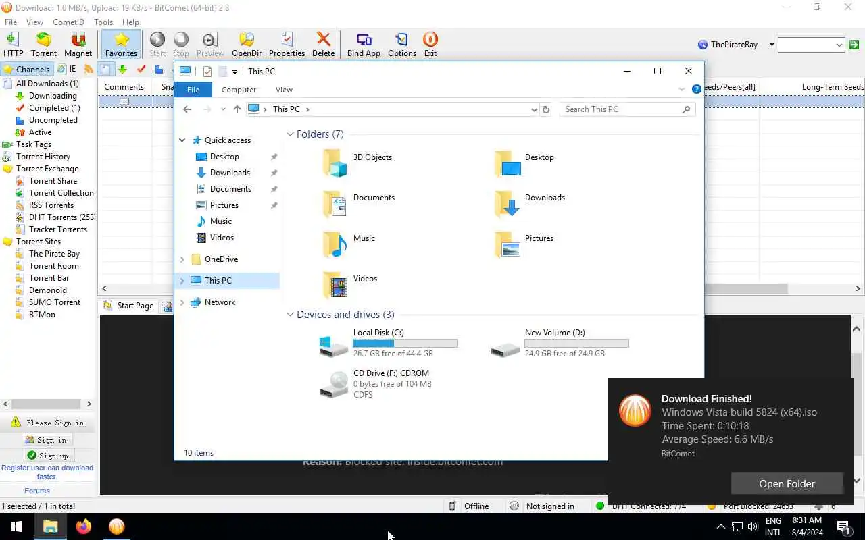Select The Pirate Bay in Torrent Sites

tap(54, 254)
